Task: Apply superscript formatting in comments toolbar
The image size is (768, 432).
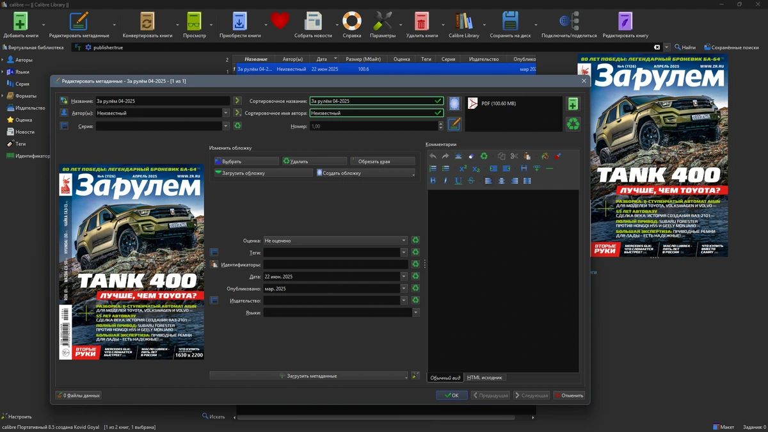Action: [463, 168]
